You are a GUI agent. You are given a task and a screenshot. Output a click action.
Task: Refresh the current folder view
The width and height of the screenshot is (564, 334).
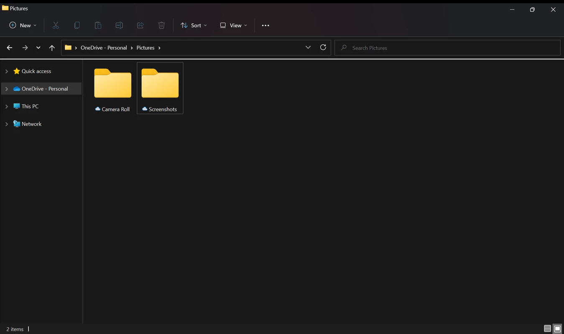(x=323, y=48)
